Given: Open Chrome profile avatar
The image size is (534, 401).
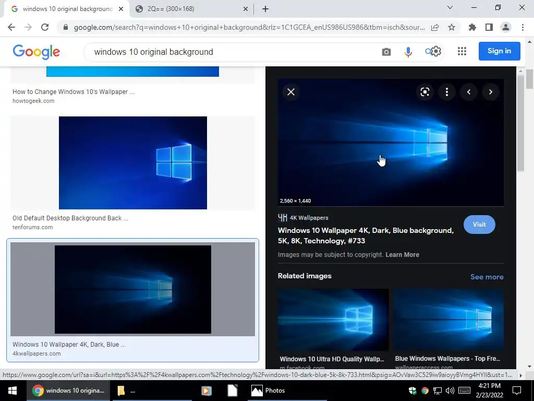Looking at the screenshot, I should tap(506, 27).
